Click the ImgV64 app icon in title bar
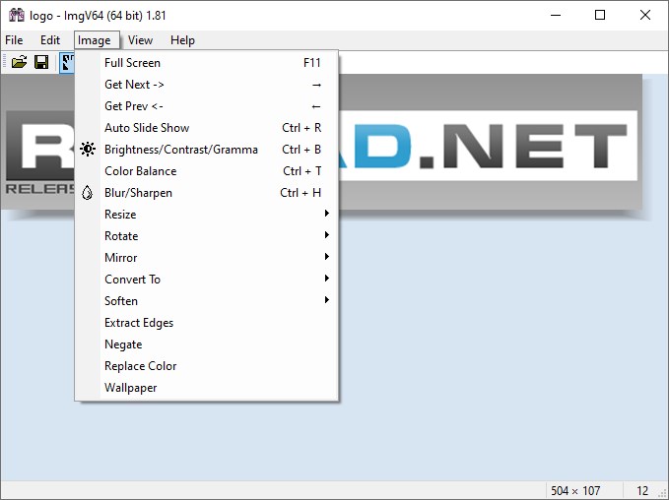 17,16
